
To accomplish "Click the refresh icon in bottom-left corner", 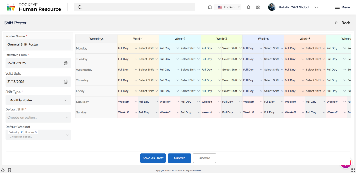I will tap(3, 170).
